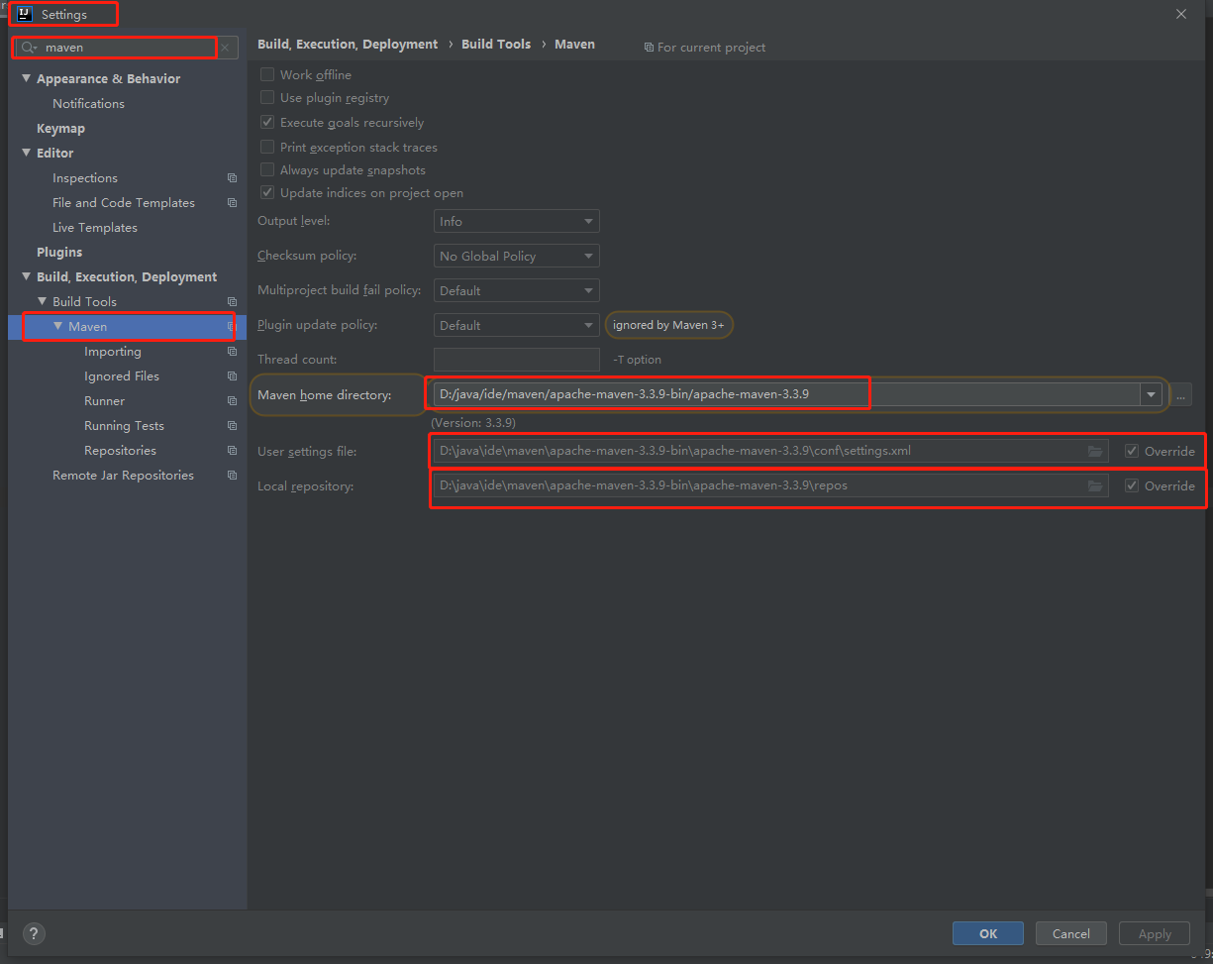
Task: Select Live Templates in the tree
Action: tap(95, 228)
